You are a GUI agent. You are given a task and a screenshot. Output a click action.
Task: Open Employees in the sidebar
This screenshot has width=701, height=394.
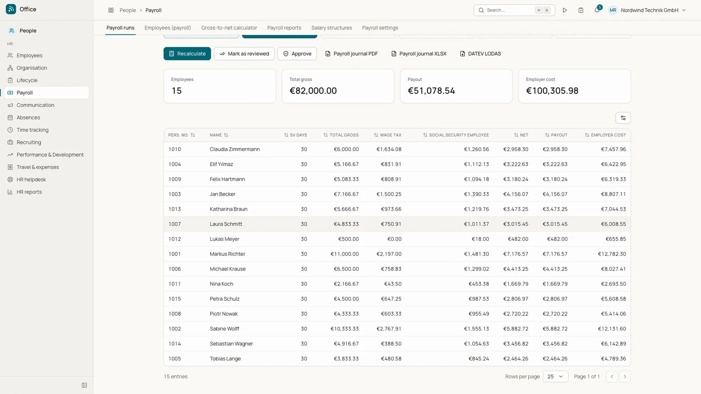point(46,56)
